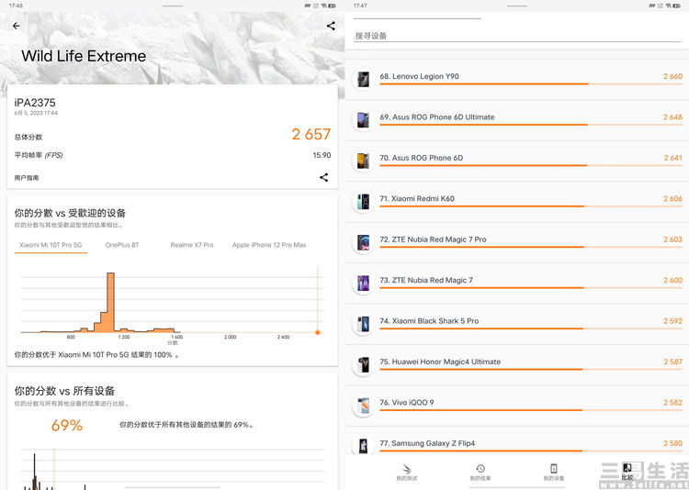The image size is (689, 490).
Task: Click the battery icon in left status bar
Action: 333,6
